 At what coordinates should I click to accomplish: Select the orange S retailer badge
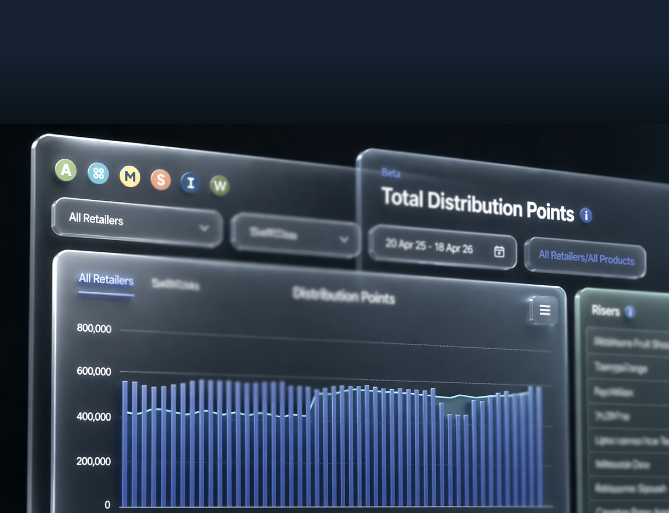tap(161, 180)
